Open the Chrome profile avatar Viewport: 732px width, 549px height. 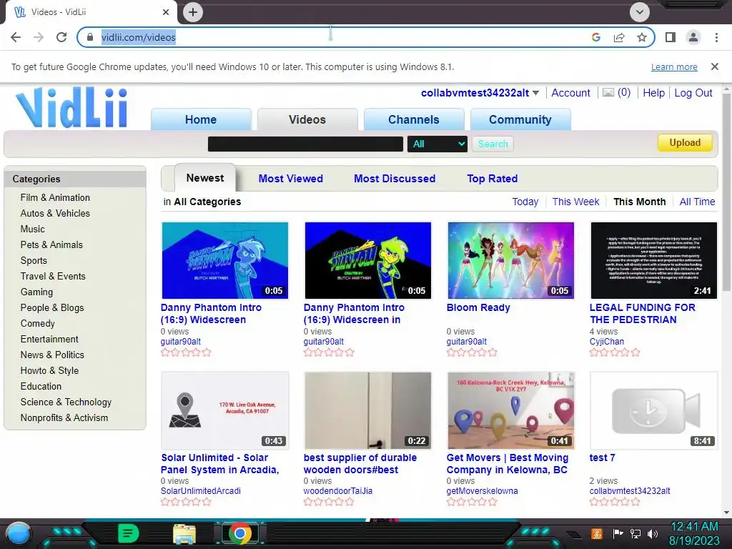pos(693,37)
